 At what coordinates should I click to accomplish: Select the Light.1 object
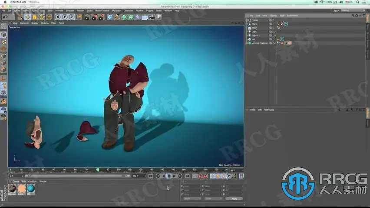pyautogui.click(x=255, y=36)
